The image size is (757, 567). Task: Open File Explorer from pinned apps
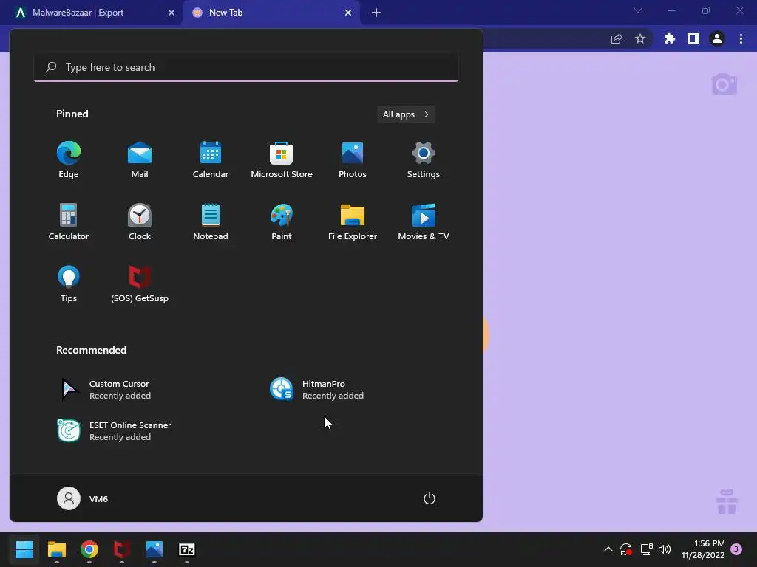pyautogui.click(x=353, y=222)
